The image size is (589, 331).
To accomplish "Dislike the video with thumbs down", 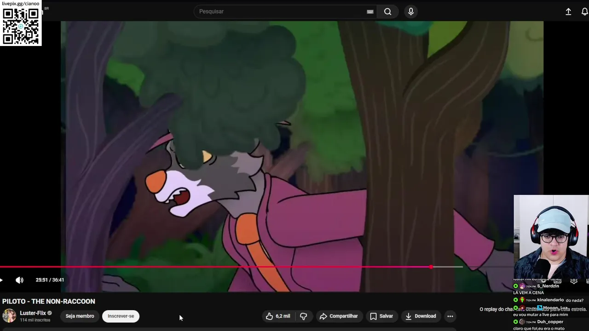I will (x=304, y=316).
